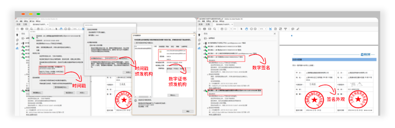Image resolution: width=395 pixels, height=128 pixels.
Task: Open 文件 menu in right Acrobat window
Action: pos(199,21)
